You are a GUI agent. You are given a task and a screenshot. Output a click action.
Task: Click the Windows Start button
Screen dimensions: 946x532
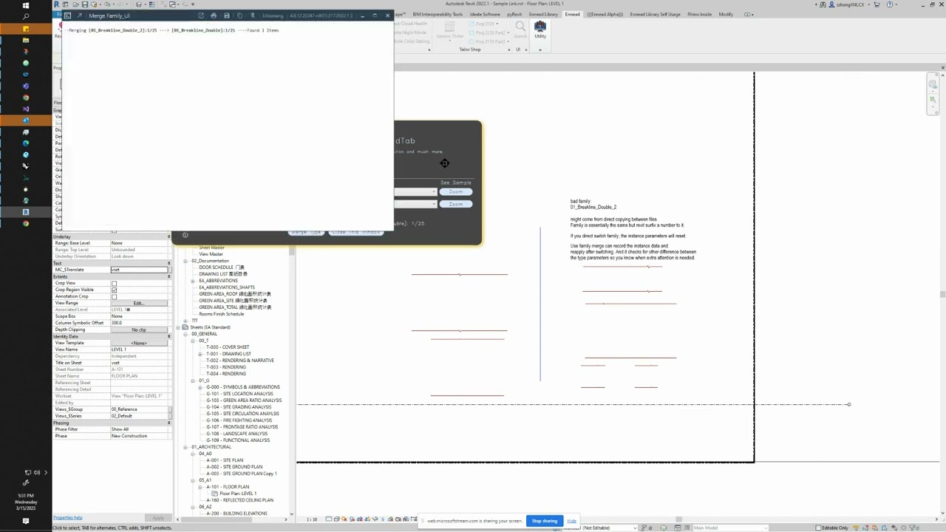(26, 5)
